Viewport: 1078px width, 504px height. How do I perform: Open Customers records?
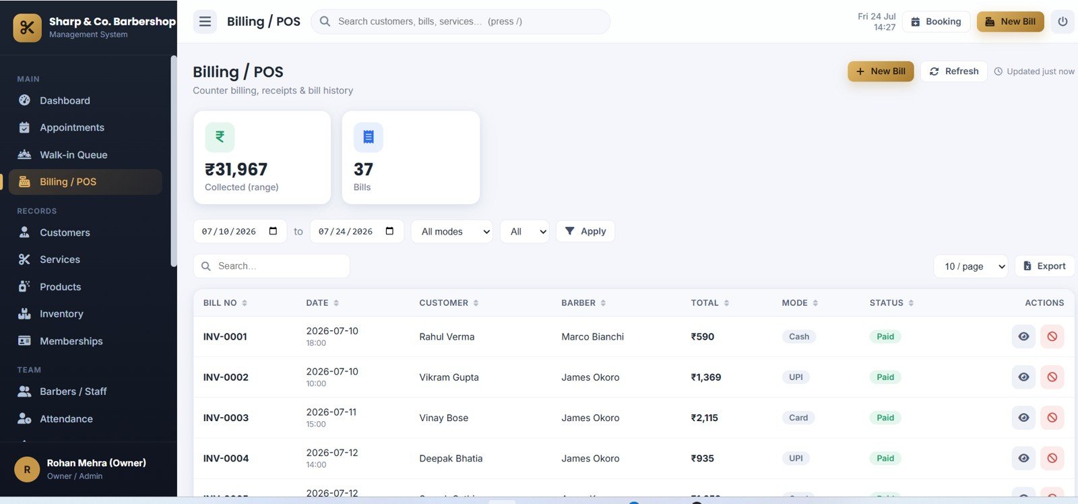(x=85, y=232)
